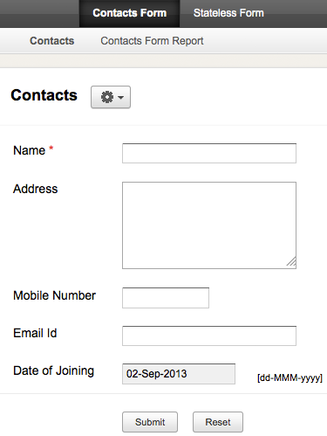Focus the Mobile Number field
This screenshot has height=436, width=327.
point(166,298)
